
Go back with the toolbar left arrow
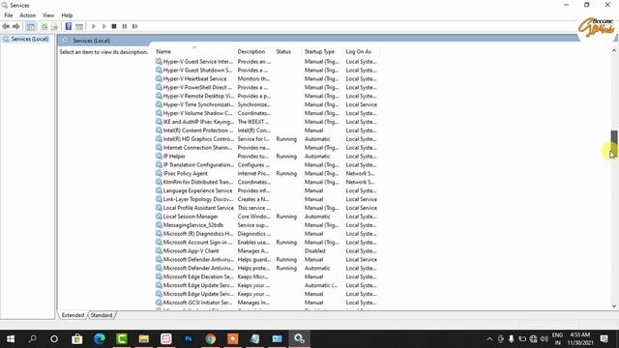[6, 26]
